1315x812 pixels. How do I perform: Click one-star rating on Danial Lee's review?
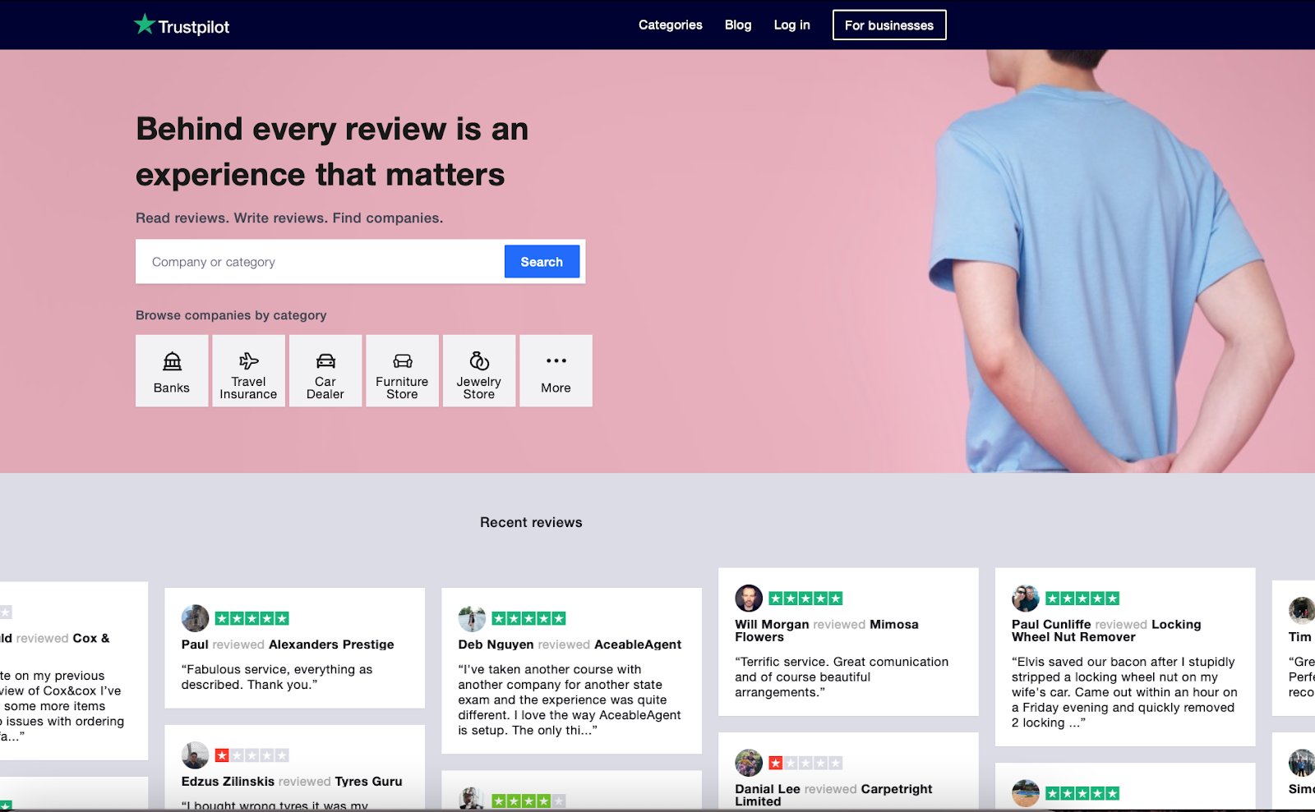click(805, 763)
